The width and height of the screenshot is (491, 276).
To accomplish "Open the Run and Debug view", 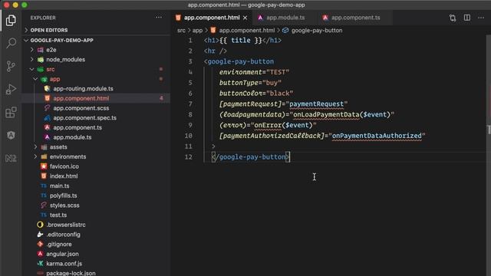I will [x=11, y=89].
